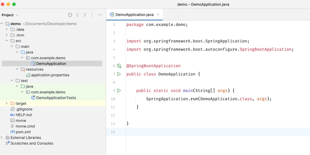Click the Expand All icon in Project panel
The width and height of the screenshot is (310, 155).
coord(77,15)
